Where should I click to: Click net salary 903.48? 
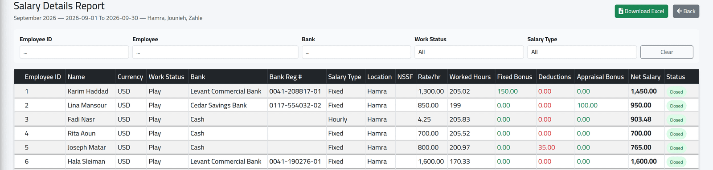pyautogui.click(x=641, y=119)
